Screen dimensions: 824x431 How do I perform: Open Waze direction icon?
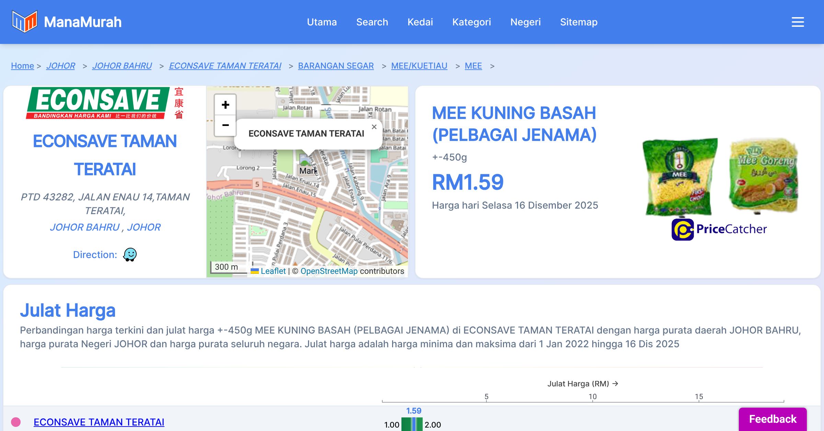pyautogui.click(x=130, y=255)
